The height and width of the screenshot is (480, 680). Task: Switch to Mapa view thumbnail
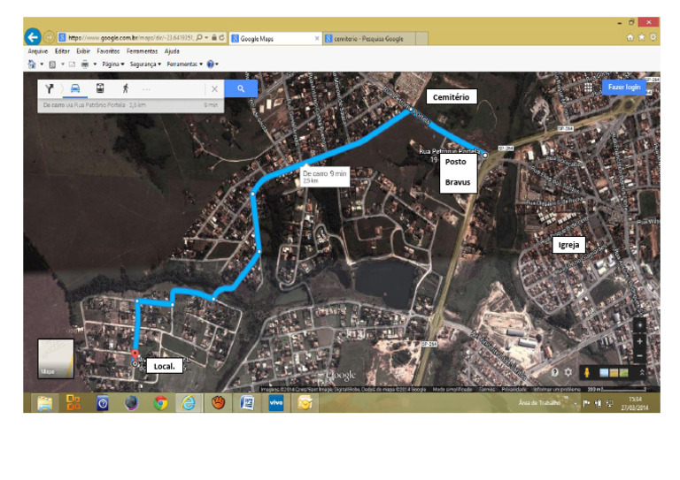pyautogui.click(x=56, y=358)
